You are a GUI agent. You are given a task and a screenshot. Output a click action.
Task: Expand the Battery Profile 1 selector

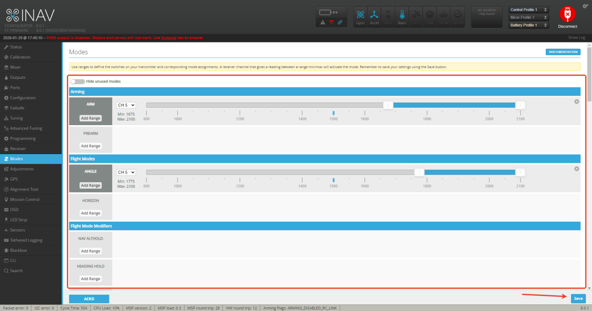click(x=529, y=25)
